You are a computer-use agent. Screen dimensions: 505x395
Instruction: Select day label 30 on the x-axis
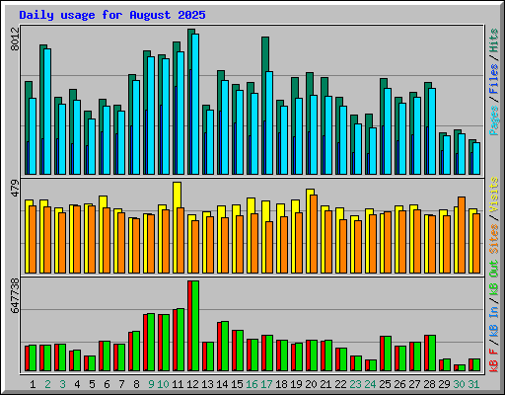pyautogui.click(x=459, y=384)
